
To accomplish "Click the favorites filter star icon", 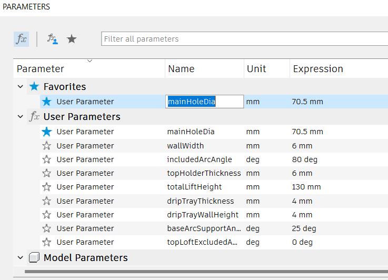I will 72,39.
